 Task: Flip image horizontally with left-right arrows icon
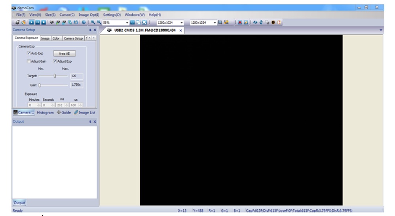coord(255,22)
